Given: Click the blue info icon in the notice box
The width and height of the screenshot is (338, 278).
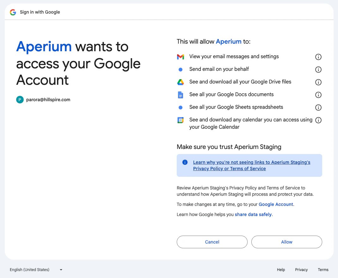Looking at the screenshot, I should tap(185, 162).
